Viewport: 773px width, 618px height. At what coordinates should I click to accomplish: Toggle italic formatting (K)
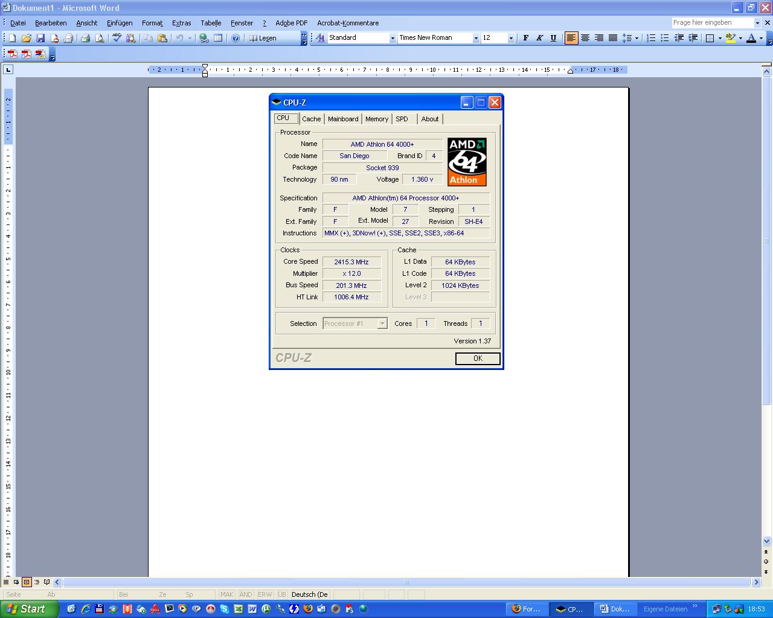pos(539,38)
